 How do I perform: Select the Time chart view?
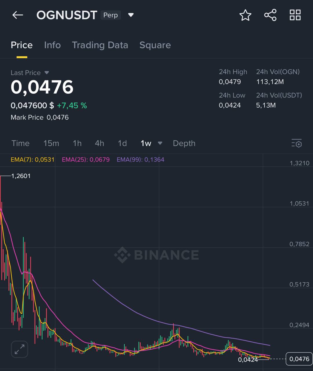coord(21,143)
